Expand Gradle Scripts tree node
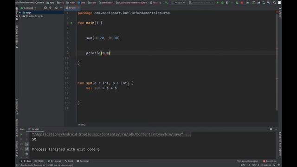This screenshot has height=167, width=297. 20,16
